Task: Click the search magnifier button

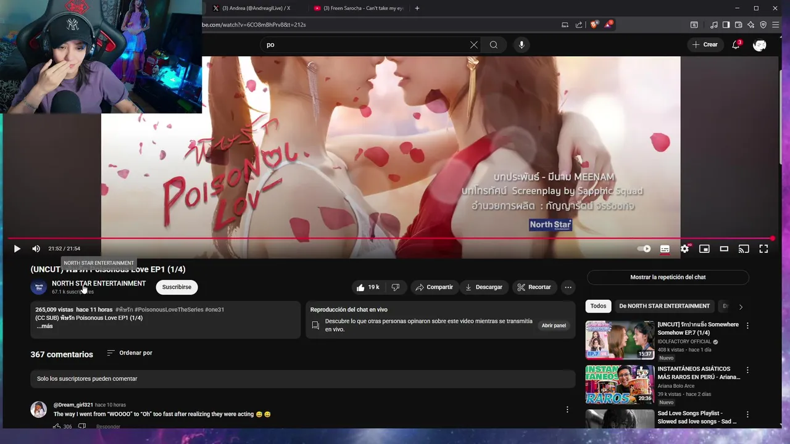Action: (494, 44)
